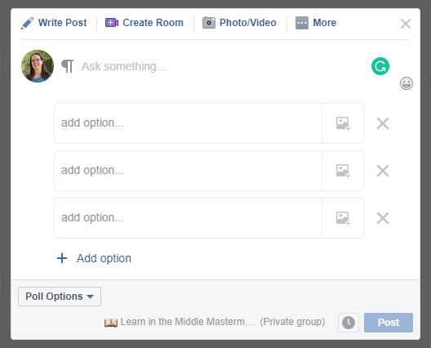Switch to the Write Post tab

pyautogui.click(x=54, y=23)
